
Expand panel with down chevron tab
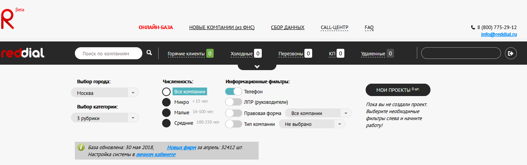pos(257,67)
